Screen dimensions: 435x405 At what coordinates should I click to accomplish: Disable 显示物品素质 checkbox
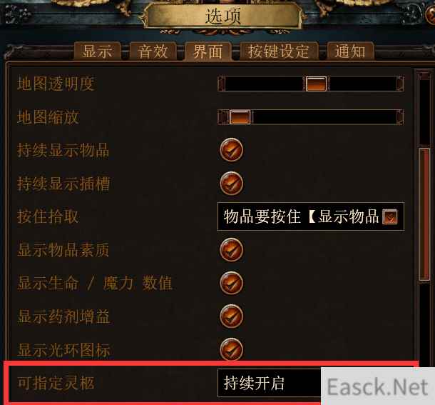click(231, 249)
